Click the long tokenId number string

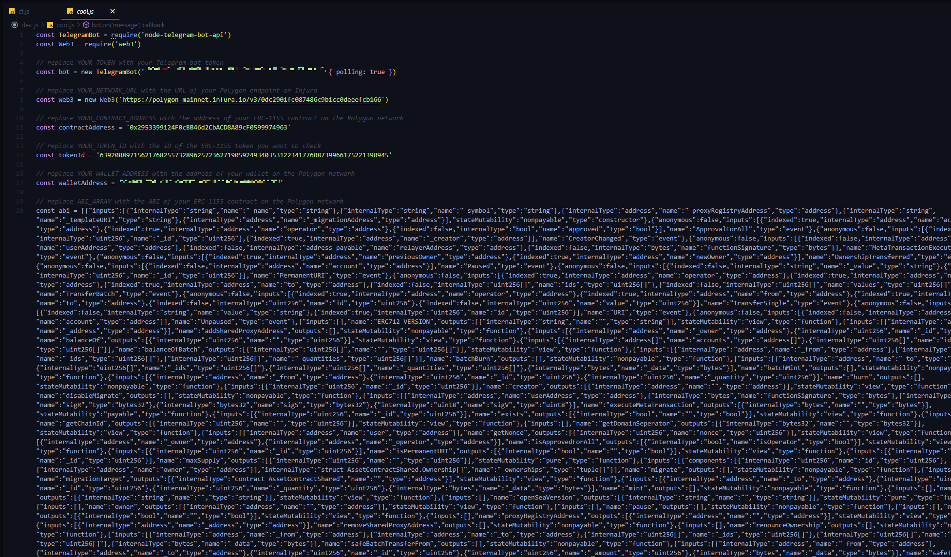(244, 155)
